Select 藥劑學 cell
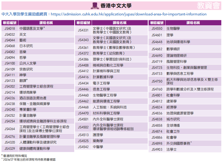The width and height of the screenshot is (223, 162). click(x=120, y=141)
